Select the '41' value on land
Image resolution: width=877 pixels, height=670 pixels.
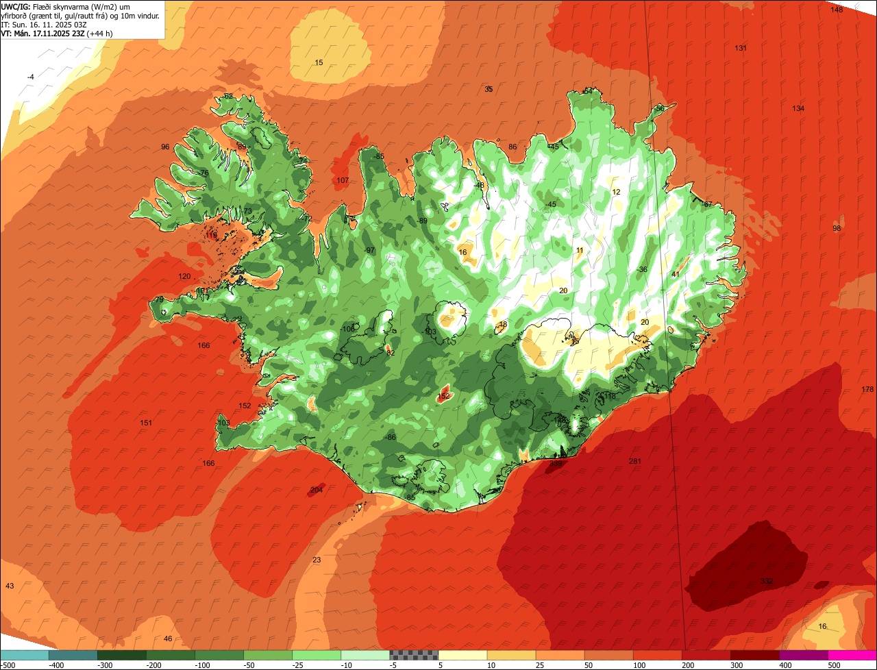tap(675, 274)
